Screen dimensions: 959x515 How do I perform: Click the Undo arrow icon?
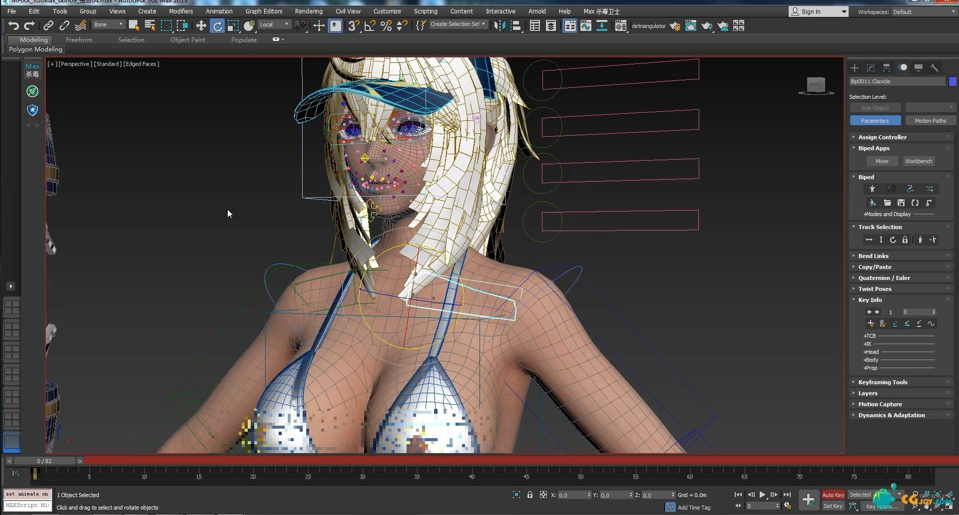pos(13,25)
